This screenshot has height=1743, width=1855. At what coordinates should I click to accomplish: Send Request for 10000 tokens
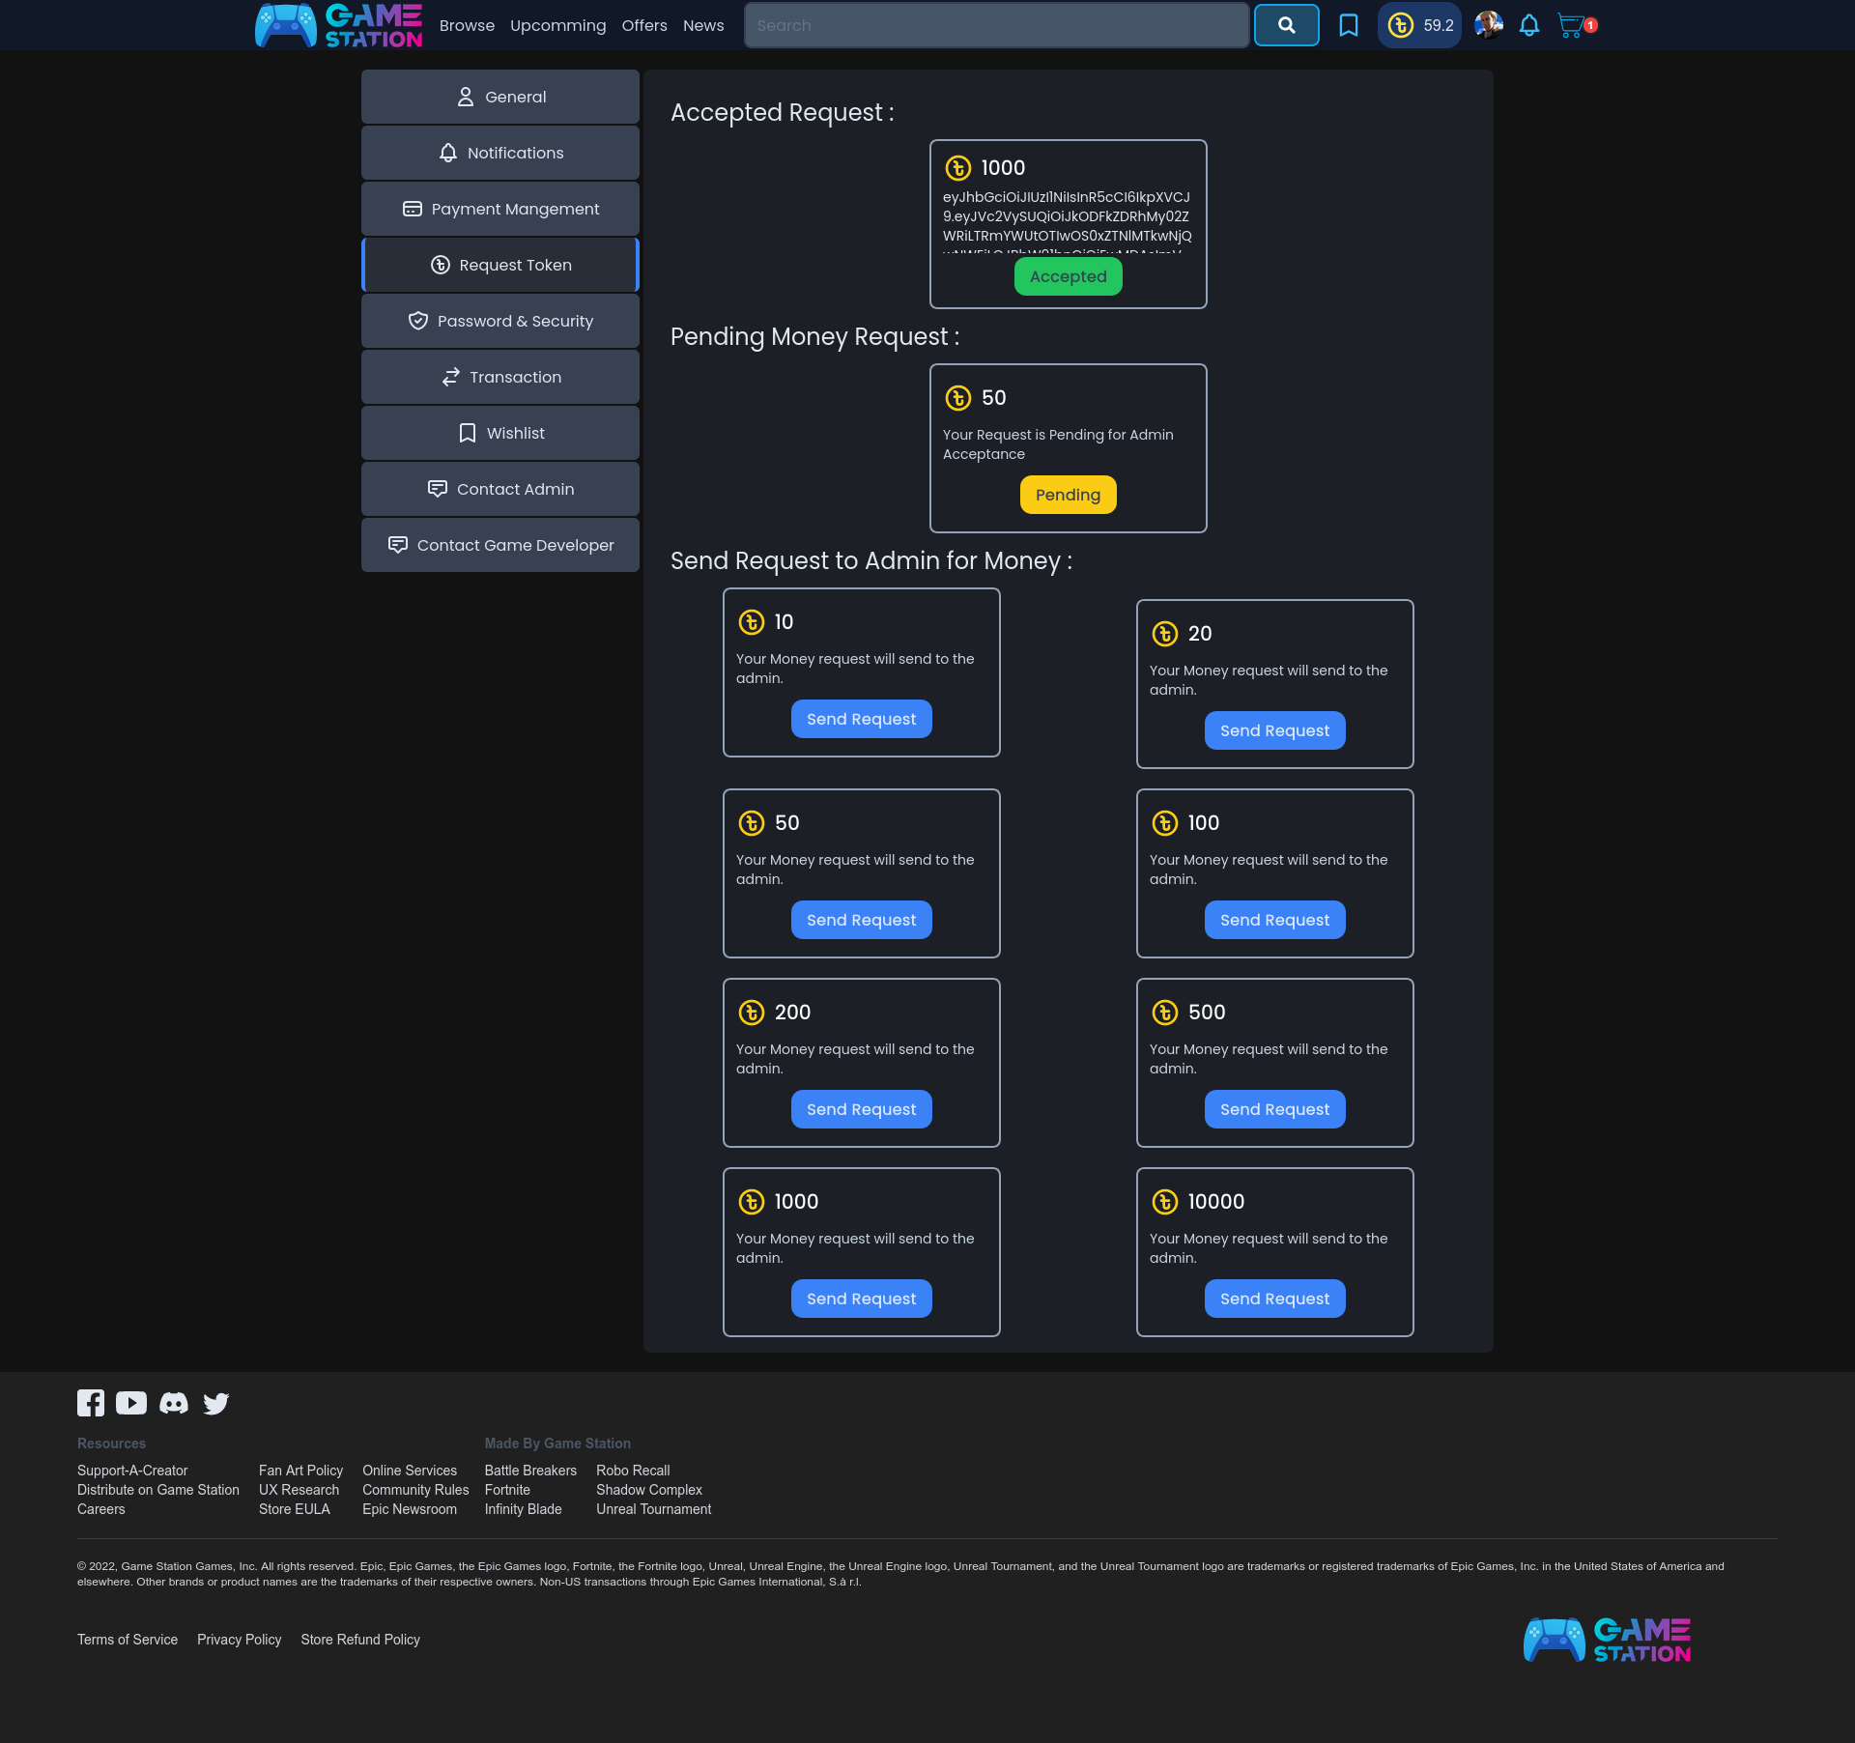click(x=1274, y=1299)
